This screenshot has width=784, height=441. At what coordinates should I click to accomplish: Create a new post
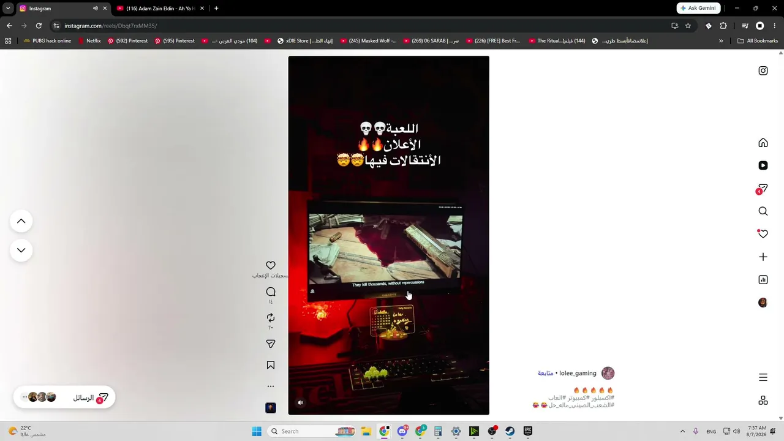[763, 257]
